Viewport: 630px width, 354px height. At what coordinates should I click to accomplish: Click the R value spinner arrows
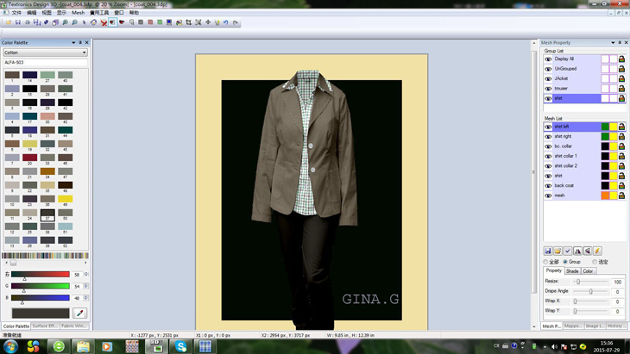[86, 274]
